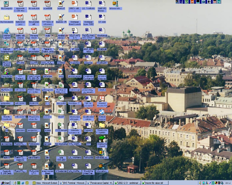The height and width of the screenshot is (185, 232).
Task: Switch to the Renaissance Capital taskbar window
Action: coord(99,183)
